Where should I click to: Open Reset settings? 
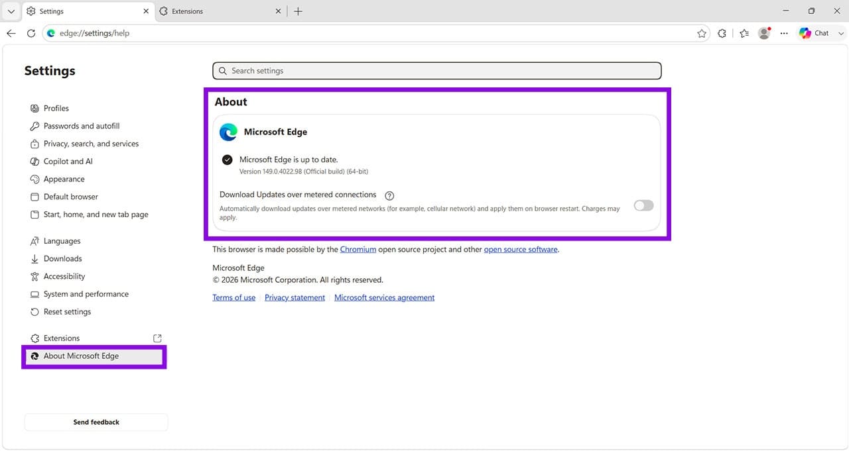point(67,312)
